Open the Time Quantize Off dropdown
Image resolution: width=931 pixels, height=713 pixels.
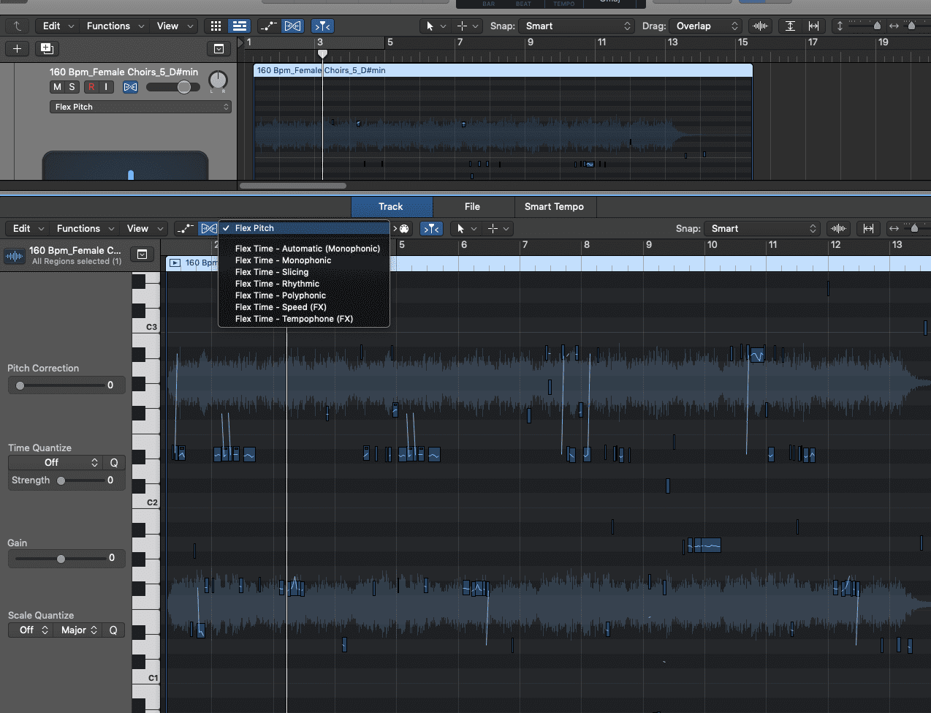tap(56, 462)
